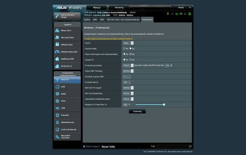Open Quick Internet Setup wizard icon

(x=57, y=16)
